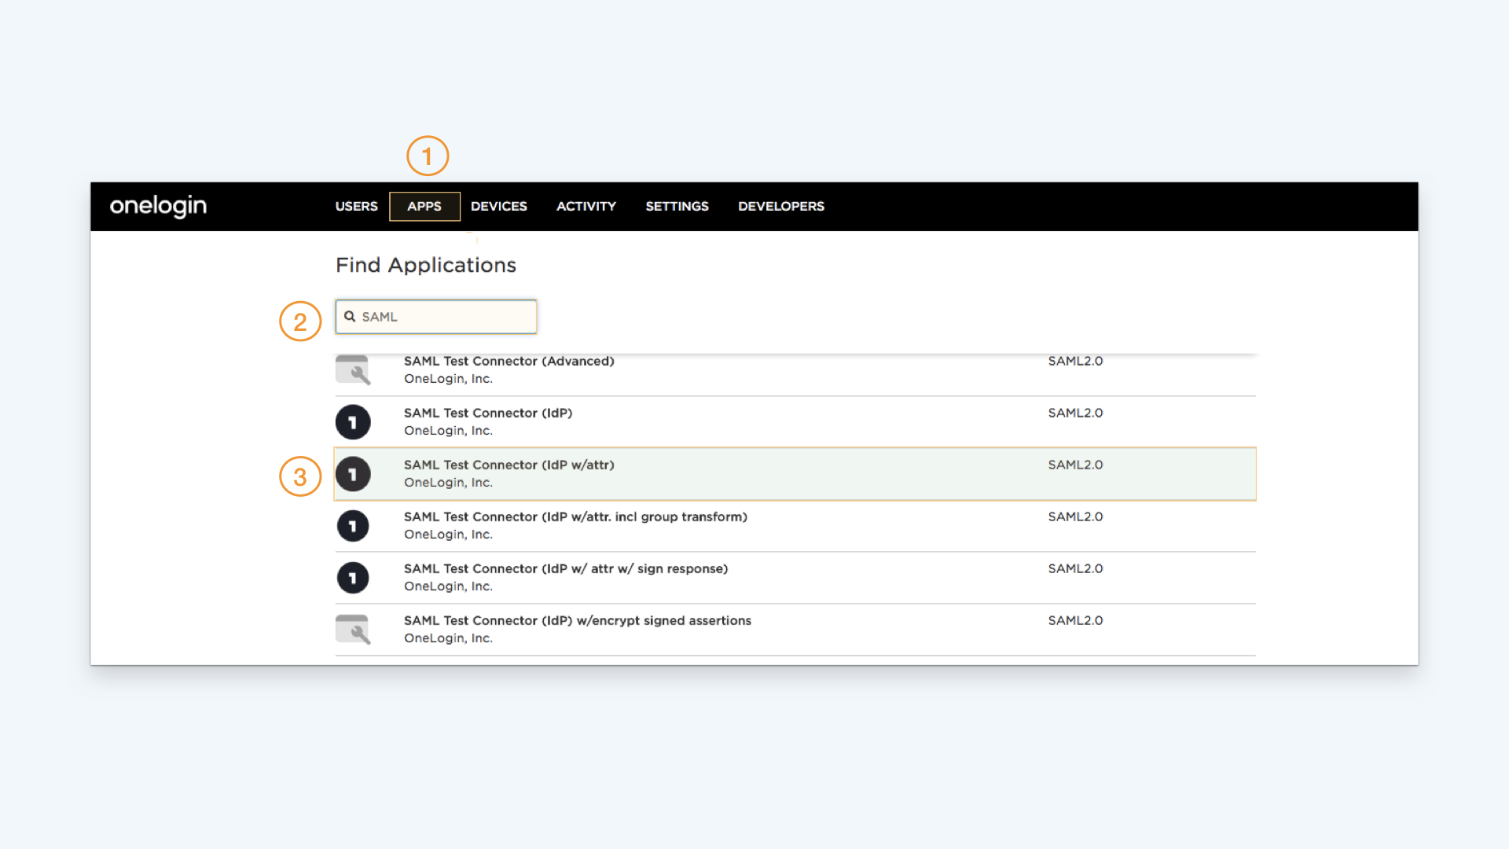Click wrench icon for w/encrypt signed assertions connector
1509x849 pixels.
[x=353, y=630]
